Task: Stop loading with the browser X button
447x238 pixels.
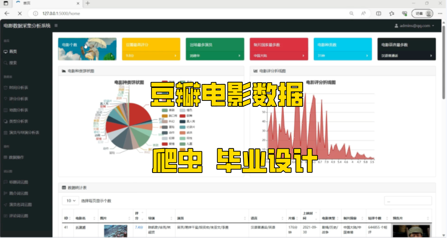Action: (19, 13)
